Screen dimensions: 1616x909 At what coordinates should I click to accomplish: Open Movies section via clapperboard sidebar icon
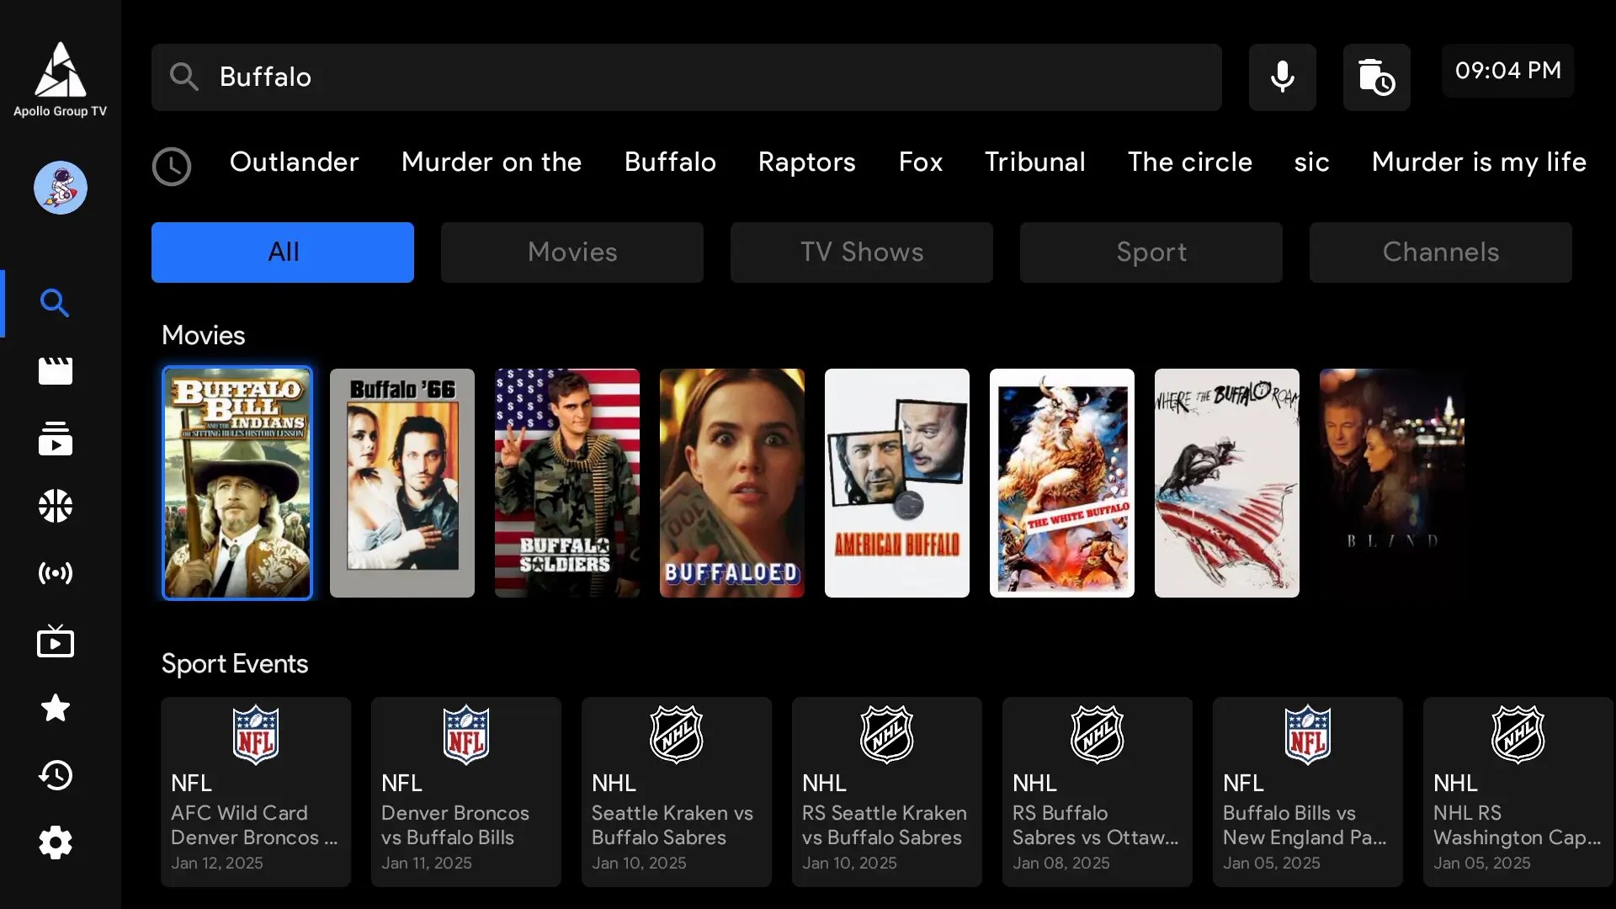point(56,371)
